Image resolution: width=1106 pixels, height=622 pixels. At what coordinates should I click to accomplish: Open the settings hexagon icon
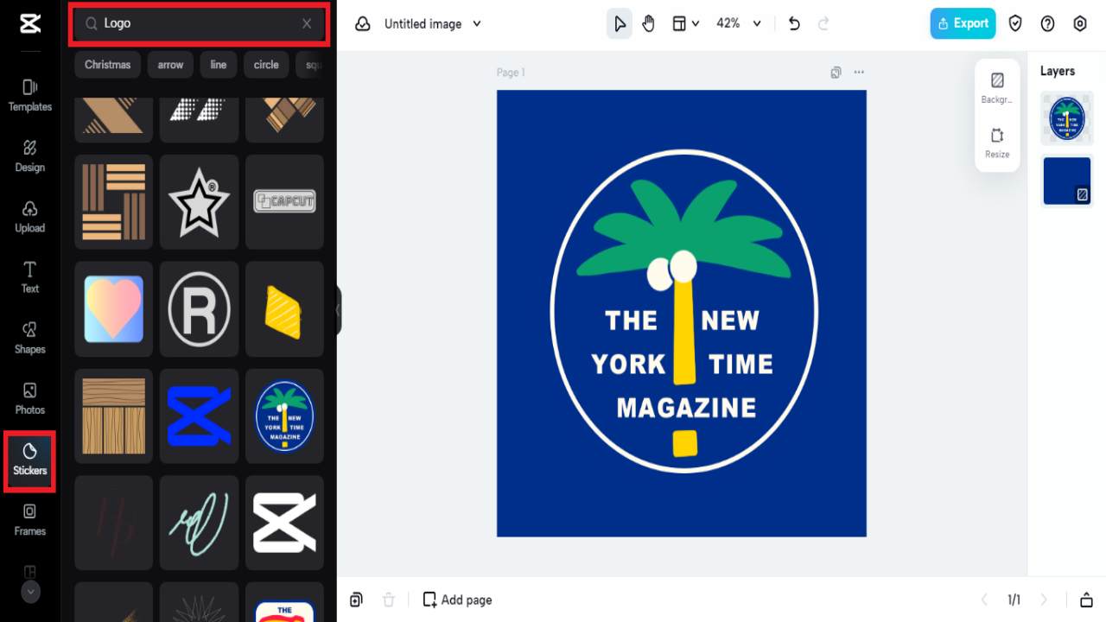[x=1080, y=24]
